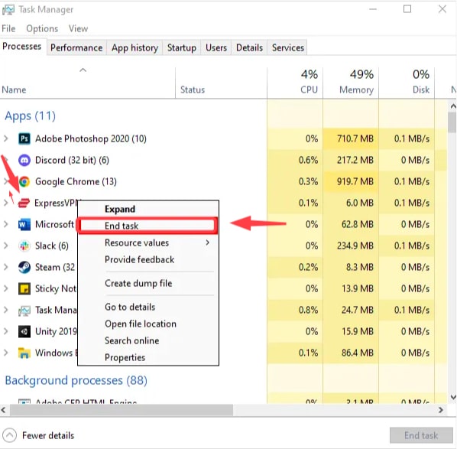This screenshot has width=457, height=449.
Task: Select the Discord (32 bit) (6) row name
Action: tap(72, 160)
